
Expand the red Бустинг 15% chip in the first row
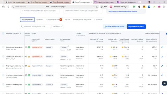pyautogui.click(x=37, y=47)
